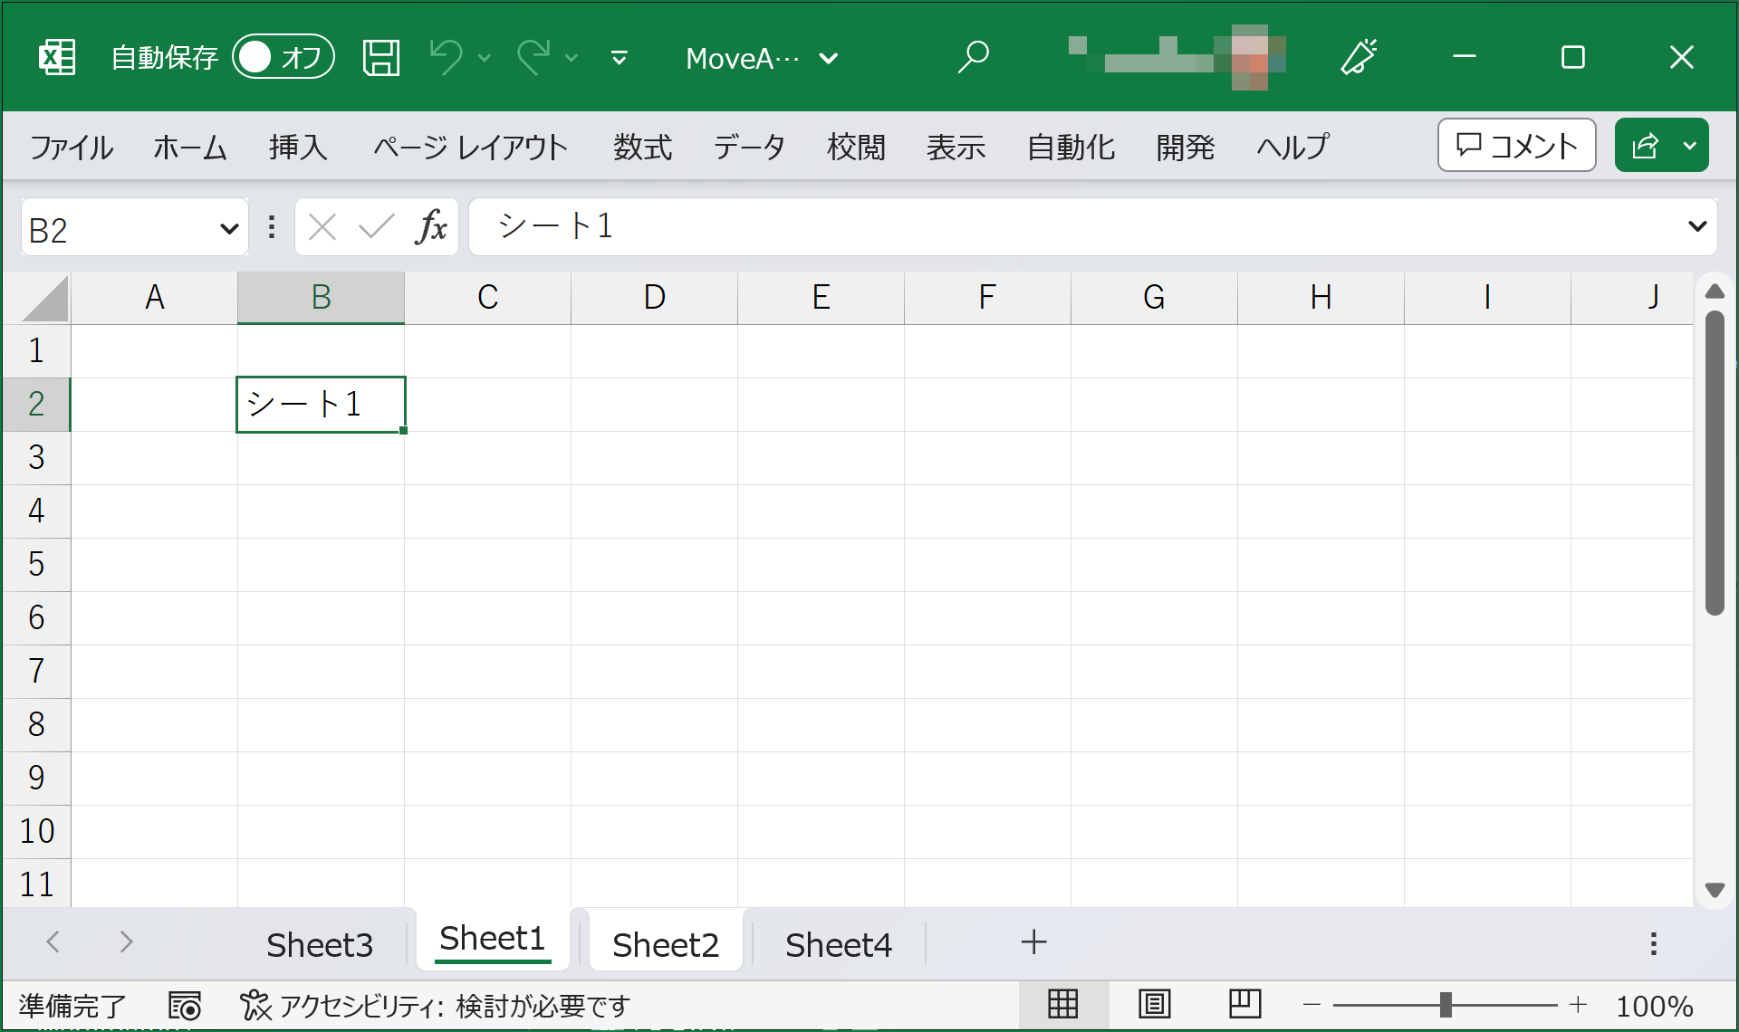Switch to Page Break Preview

coord(1245,1004)
